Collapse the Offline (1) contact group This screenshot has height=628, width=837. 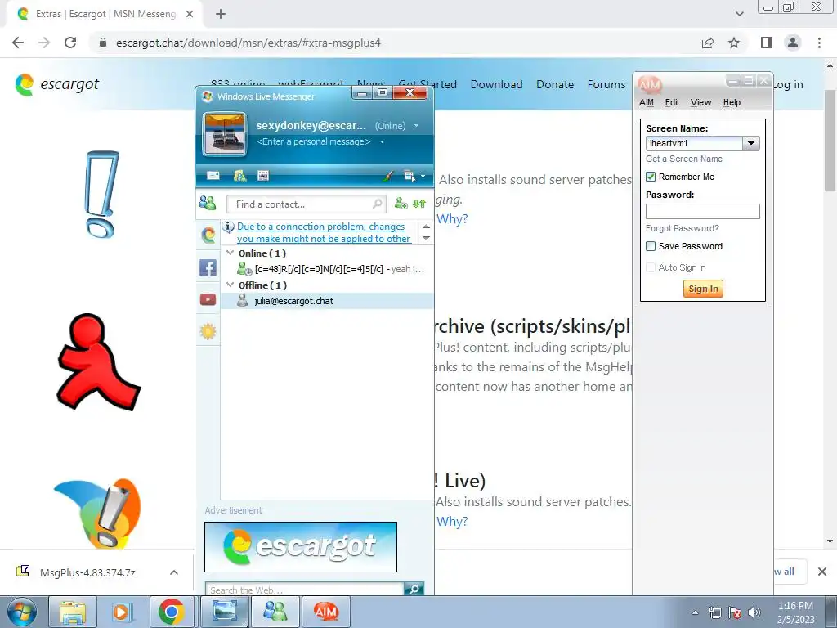coord(230,285)
